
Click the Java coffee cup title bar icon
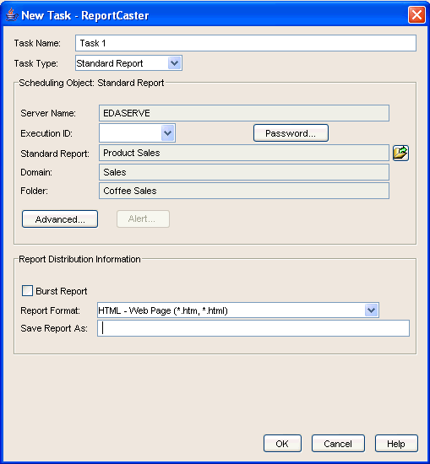12,15
